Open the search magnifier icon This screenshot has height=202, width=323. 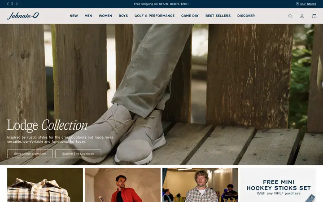click(x=290, y=16)
